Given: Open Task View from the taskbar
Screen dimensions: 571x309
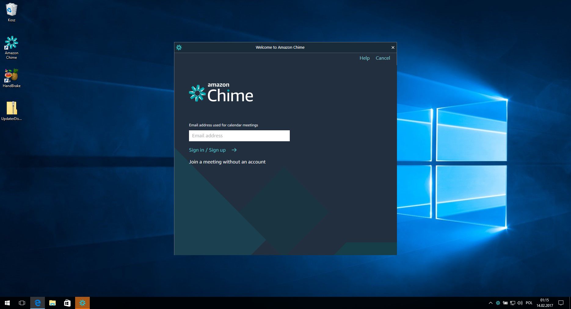Looking at the screenshot, I should [x=22, y=303].
